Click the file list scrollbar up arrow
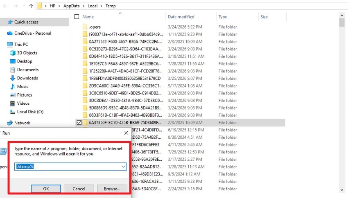This screenshot has height=198, width=348. (342, 16)
